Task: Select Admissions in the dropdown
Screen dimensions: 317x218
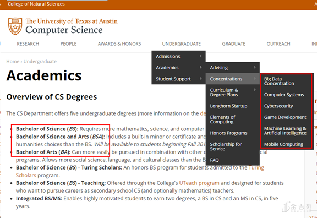Action: click(178, 56)
